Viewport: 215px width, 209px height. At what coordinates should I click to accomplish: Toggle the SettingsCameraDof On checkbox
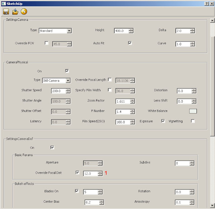point(52,147)
